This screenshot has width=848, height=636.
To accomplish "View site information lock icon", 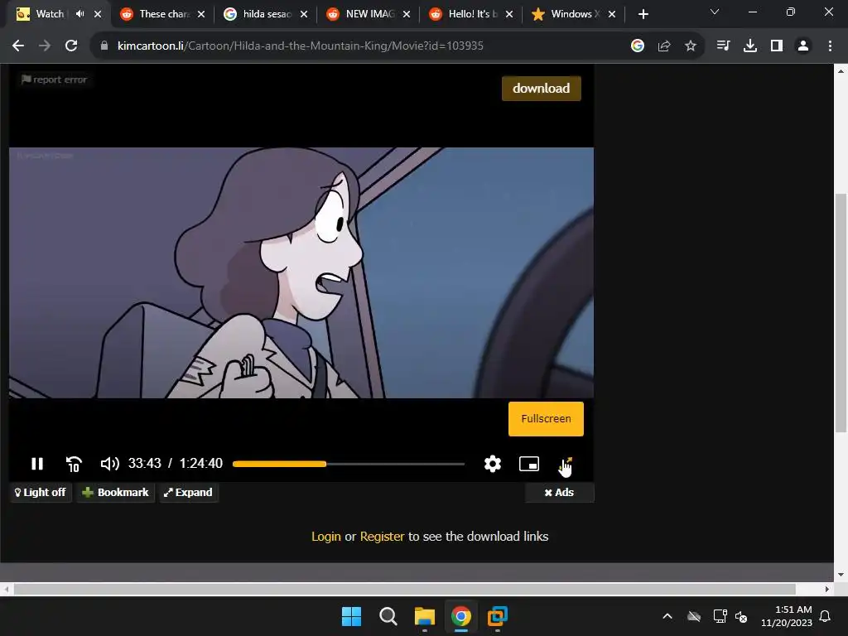I will pos(104,46).
